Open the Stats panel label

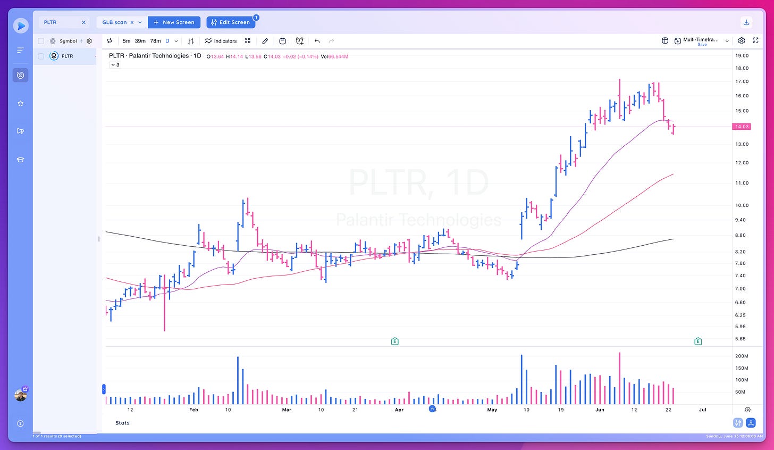(122, 423)
